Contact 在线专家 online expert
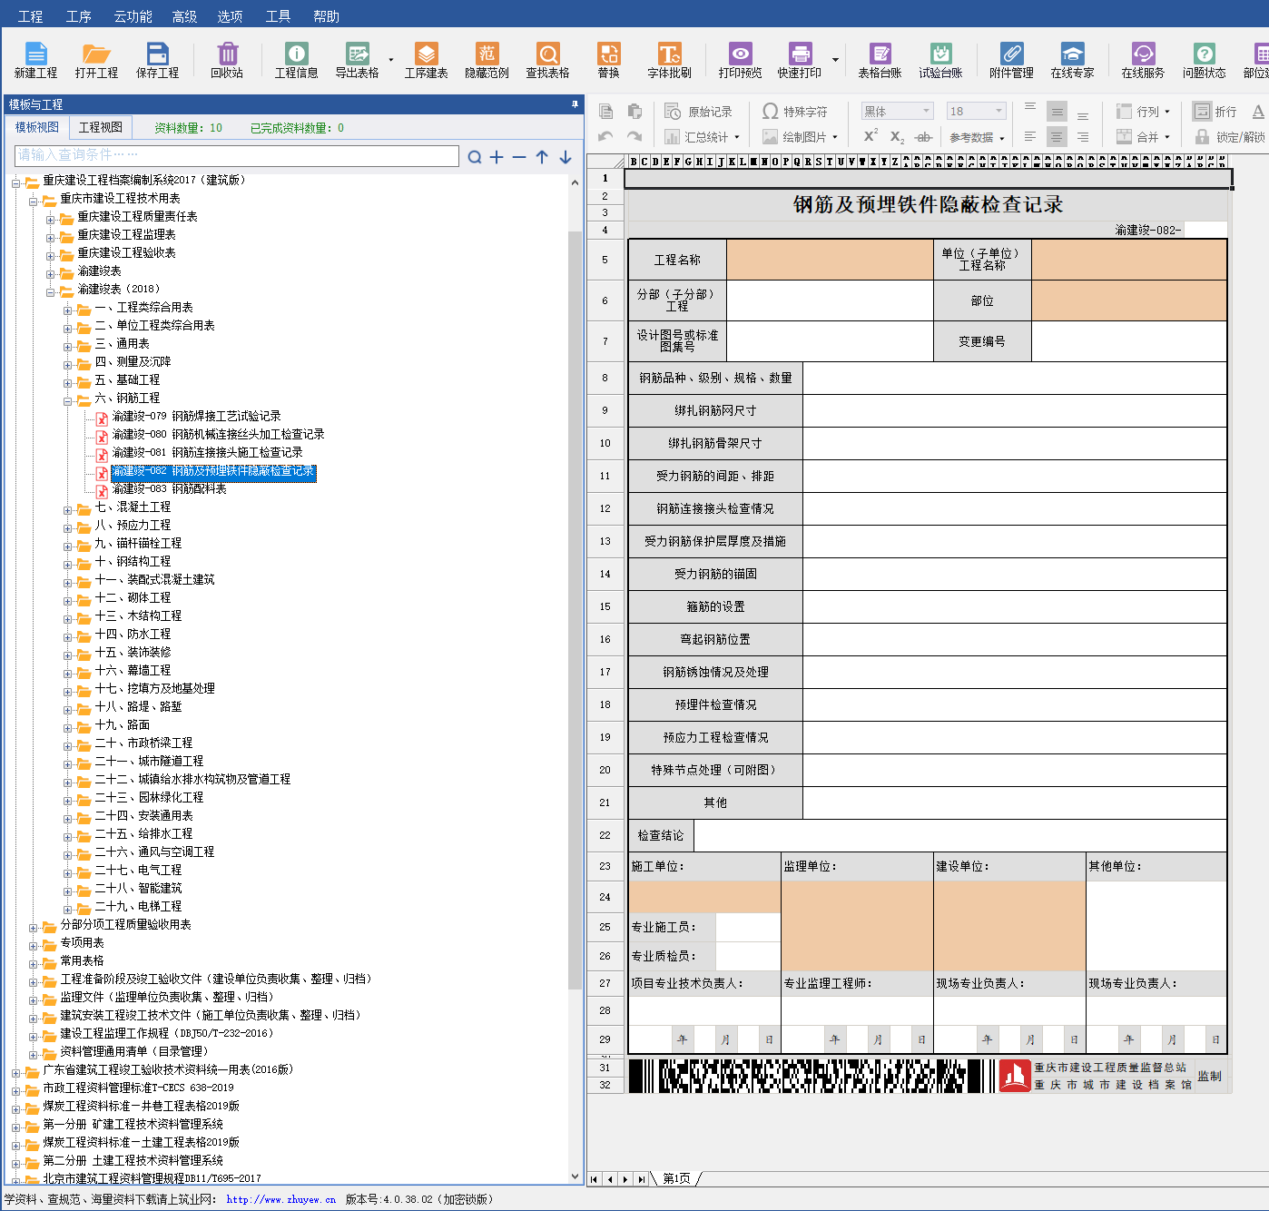 (x=1072, y=60)
